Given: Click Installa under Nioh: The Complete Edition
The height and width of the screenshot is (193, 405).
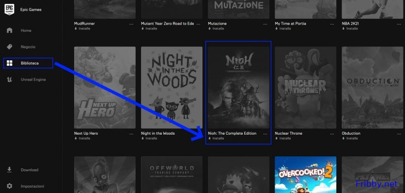Looking at the screenshot, I should coord(218,138).
